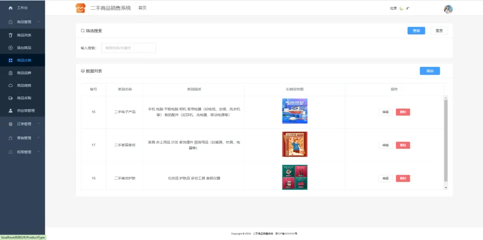Go to 商品规格 with the cloud icon
This screenshot has height=240, width=483.
click(x=24, y=85)
